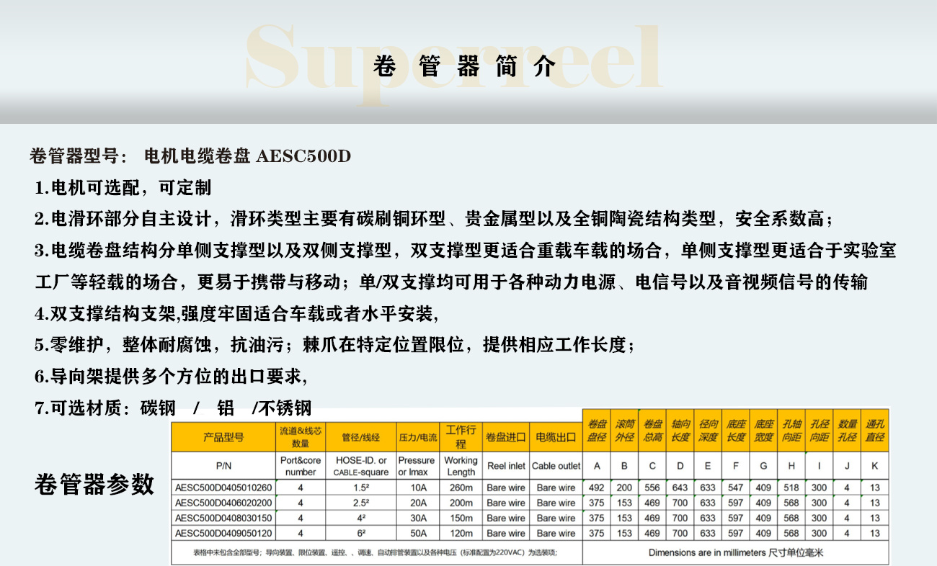Screen dimensions: 937x566
Task: Click the 20A current cell
Action: 418,503
